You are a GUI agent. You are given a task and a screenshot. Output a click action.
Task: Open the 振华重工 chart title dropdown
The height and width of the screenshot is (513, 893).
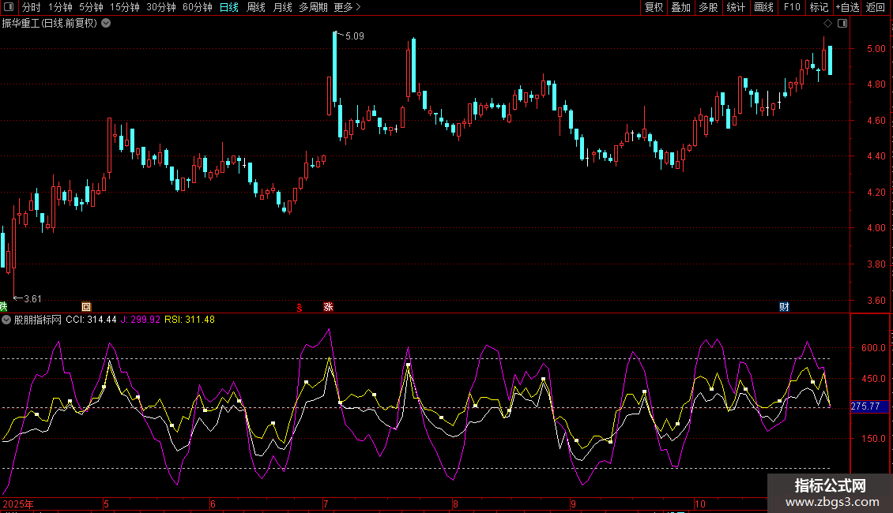point(106,24)
